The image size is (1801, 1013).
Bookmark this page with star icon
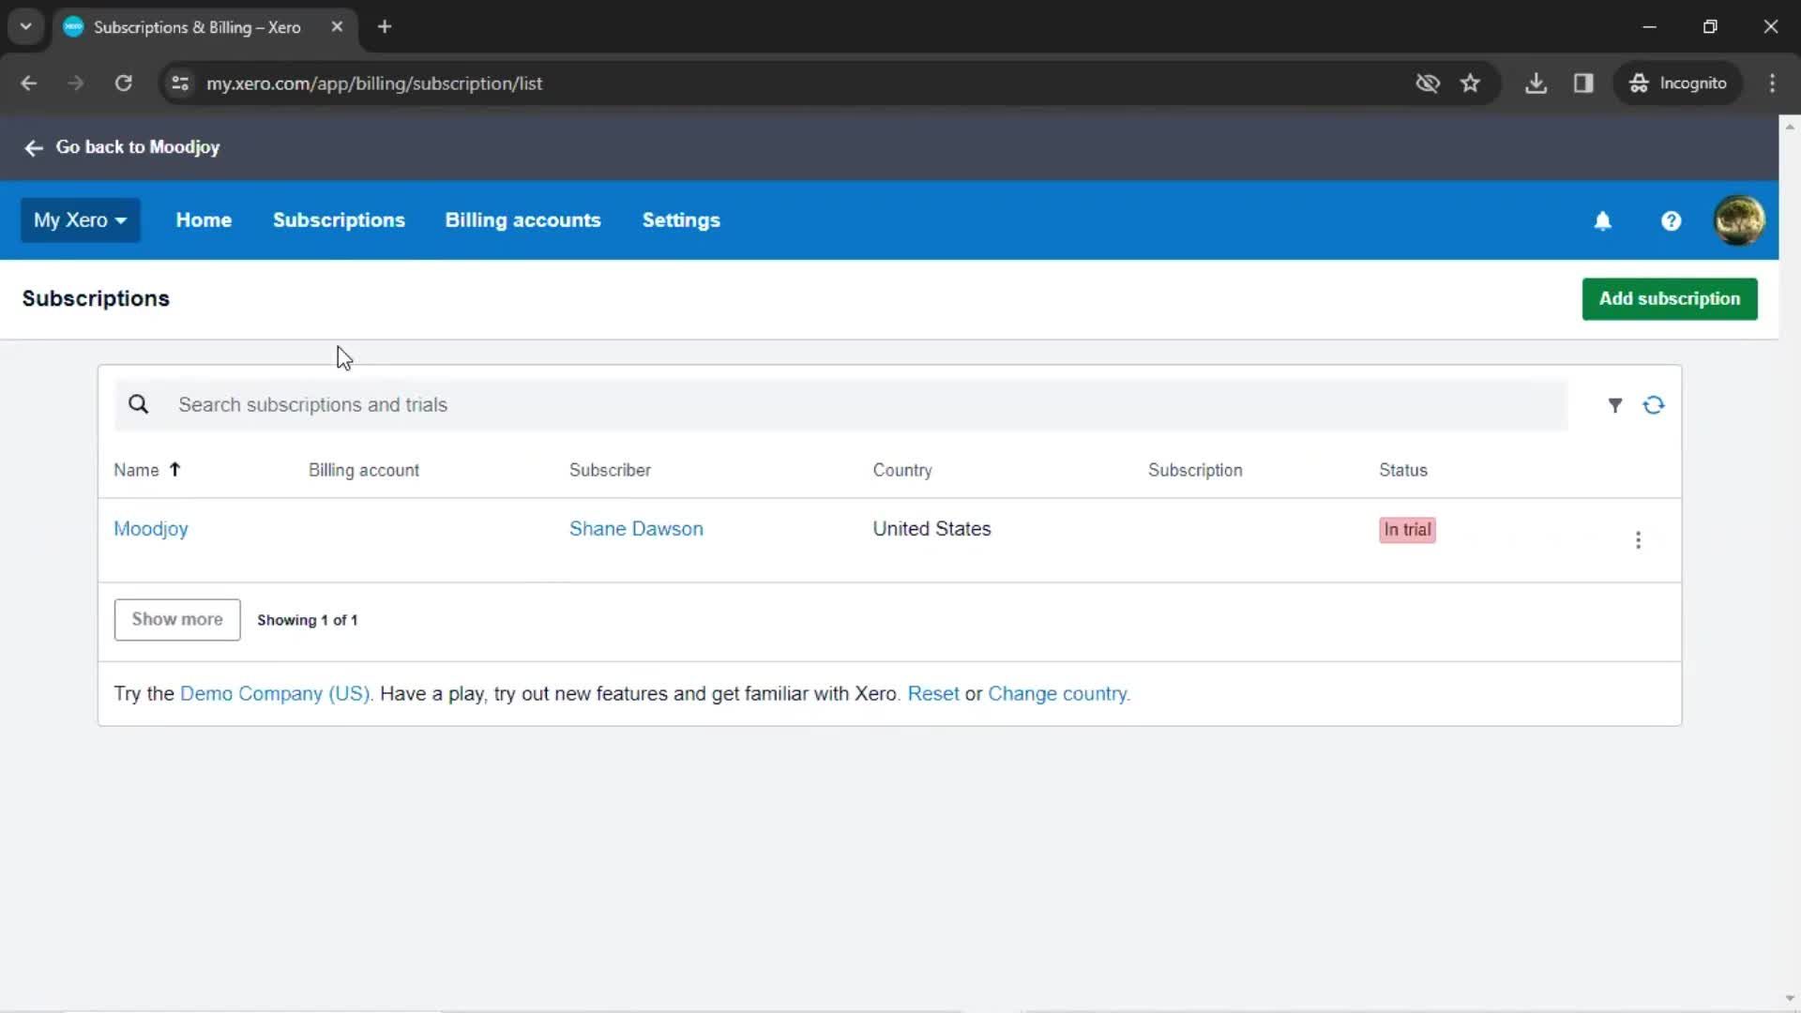1470,83
